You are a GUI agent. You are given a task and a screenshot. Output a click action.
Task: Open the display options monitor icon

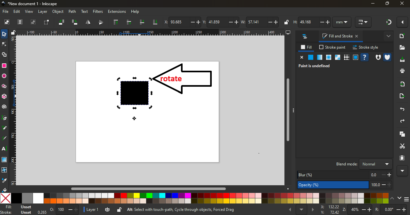(x=288, y=33)
